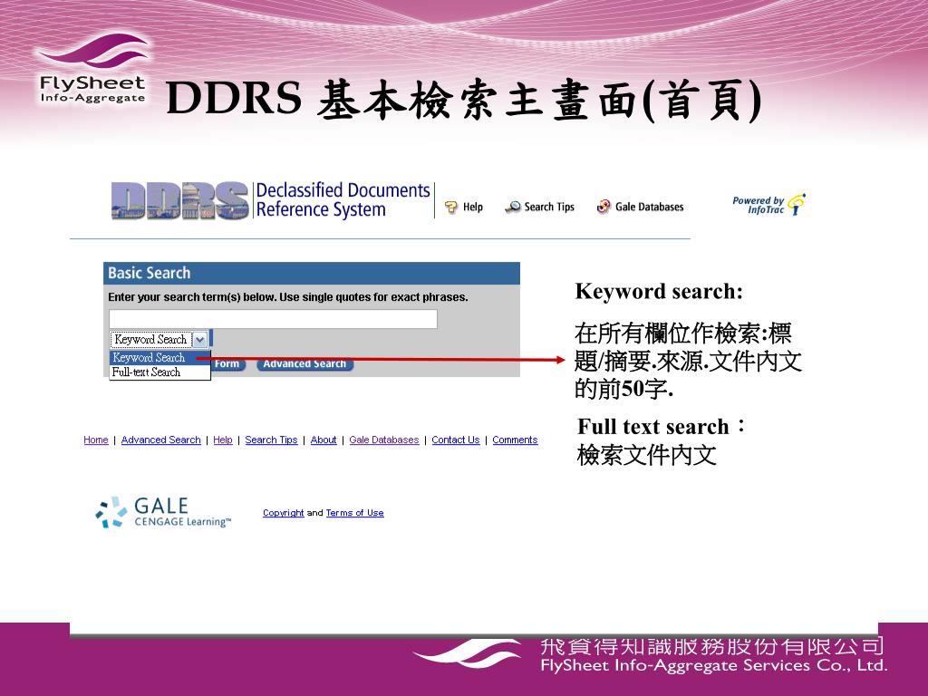928x696 pixels.
Task: Follow the Advanced Search footer link
Action: tap(161, 440)
